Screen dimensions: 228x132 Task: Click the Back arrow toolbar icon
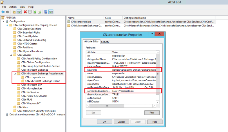click(x=3, y=12)
